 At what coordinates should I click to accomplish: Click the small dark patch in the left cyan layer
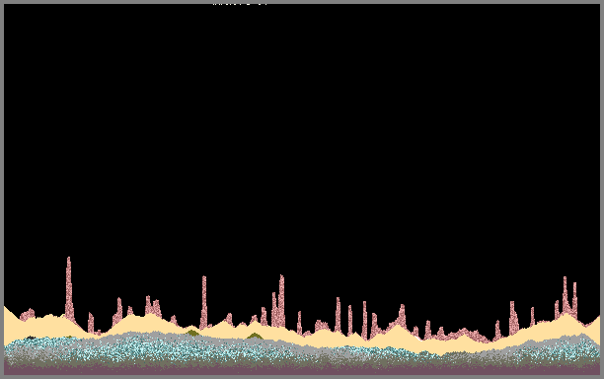30,338
